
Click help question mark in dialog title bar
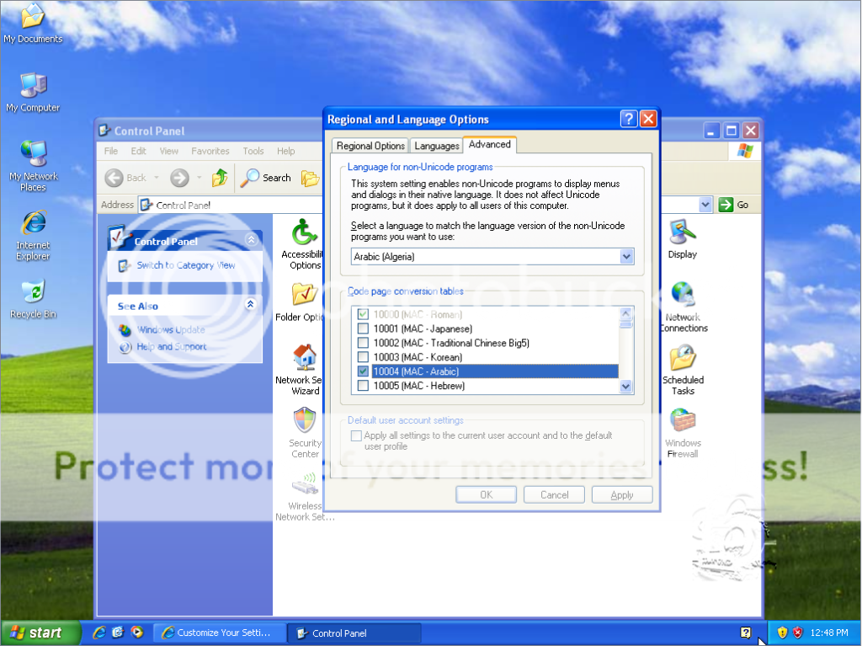click(628, 119)
